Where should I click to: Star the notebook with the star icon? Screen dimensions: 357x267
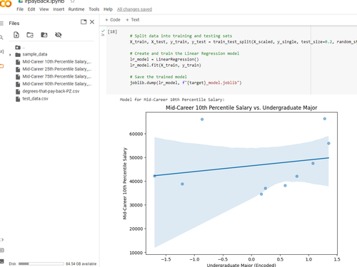[73, 1]
